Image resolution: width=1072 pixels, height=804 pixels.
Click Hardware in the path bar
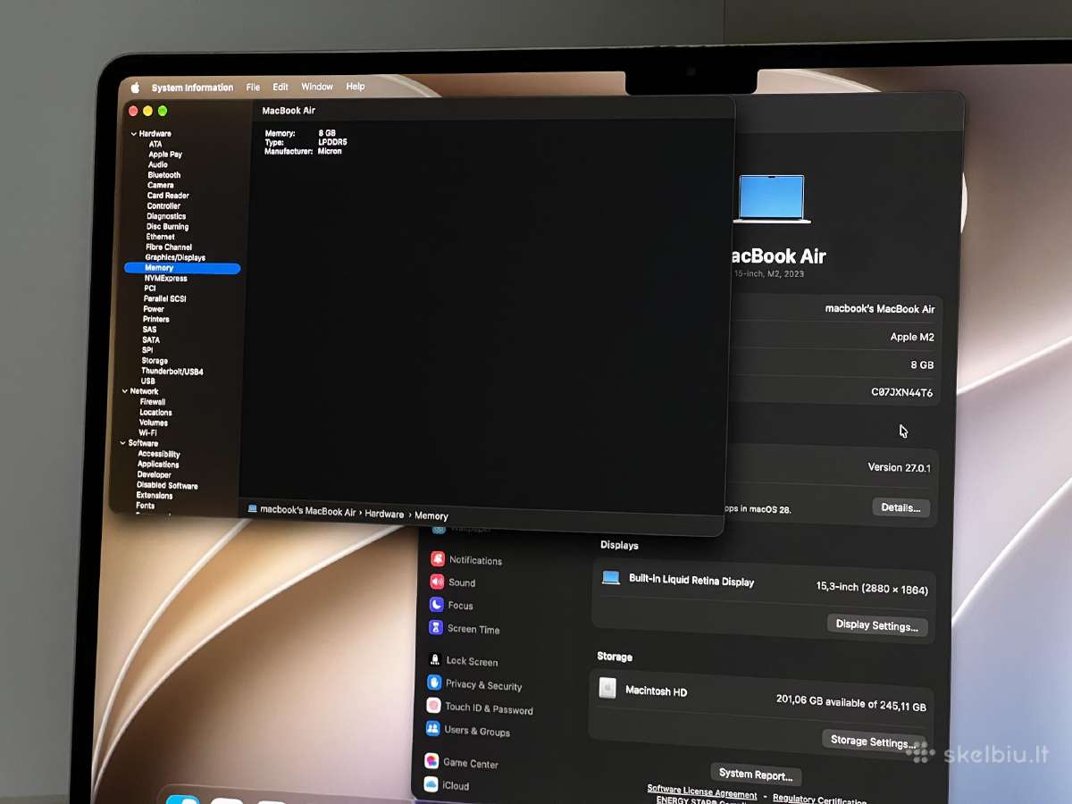[384, 514]
